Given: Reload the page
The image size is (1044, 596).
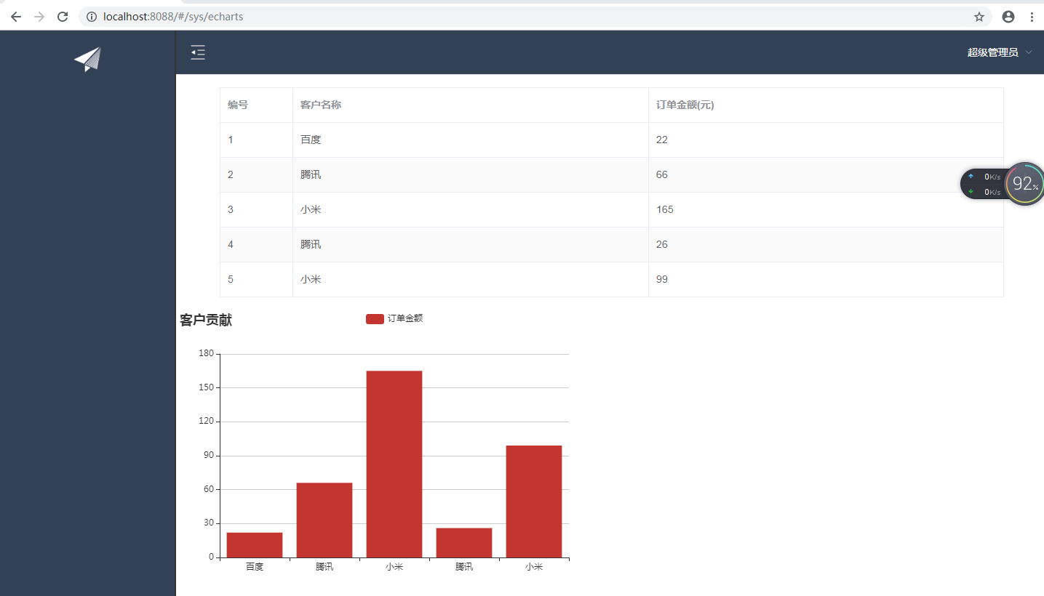Looking at the screenshot, I should pyautogui.click(x=63, y=17).
